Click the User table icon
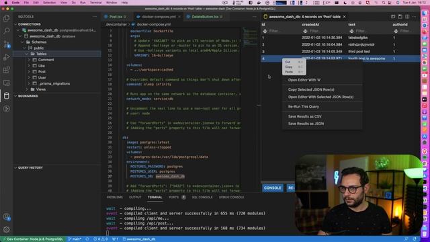430x242 pixels. [35, 78]
